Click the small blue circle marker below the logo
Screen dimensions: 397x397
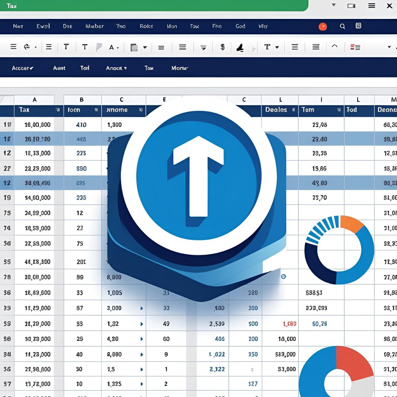coord(283,276)
